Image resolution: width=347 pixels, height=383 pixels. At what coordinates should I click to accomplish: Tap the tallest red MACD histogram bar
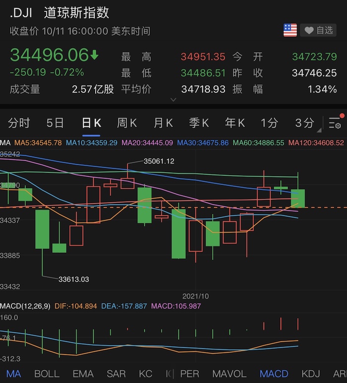281,324
